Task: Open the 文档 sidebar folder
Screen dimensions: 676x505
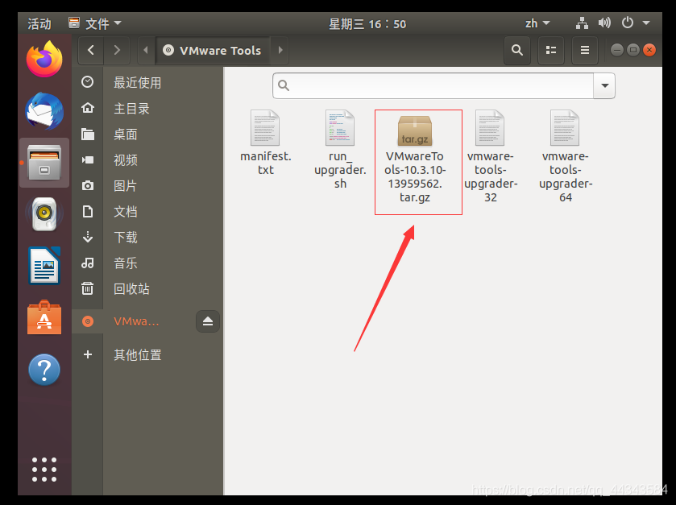Action: 147,212
